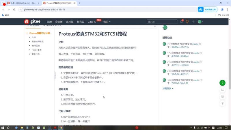Click the contributor avatar above 近期动态
This screenshot has width=231, height=130.
pyautogui.click(x=165, y=27)
